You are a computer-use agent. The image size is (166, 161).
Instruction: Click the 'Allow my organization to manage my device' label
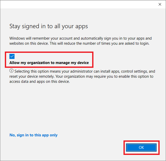(x=49, y=63)
